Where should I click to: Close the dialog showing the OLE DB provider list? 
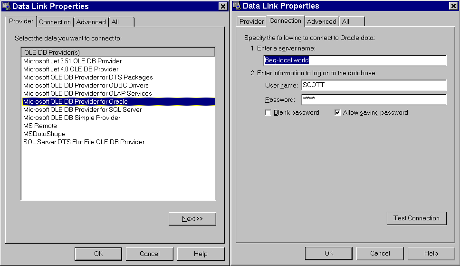223,6
